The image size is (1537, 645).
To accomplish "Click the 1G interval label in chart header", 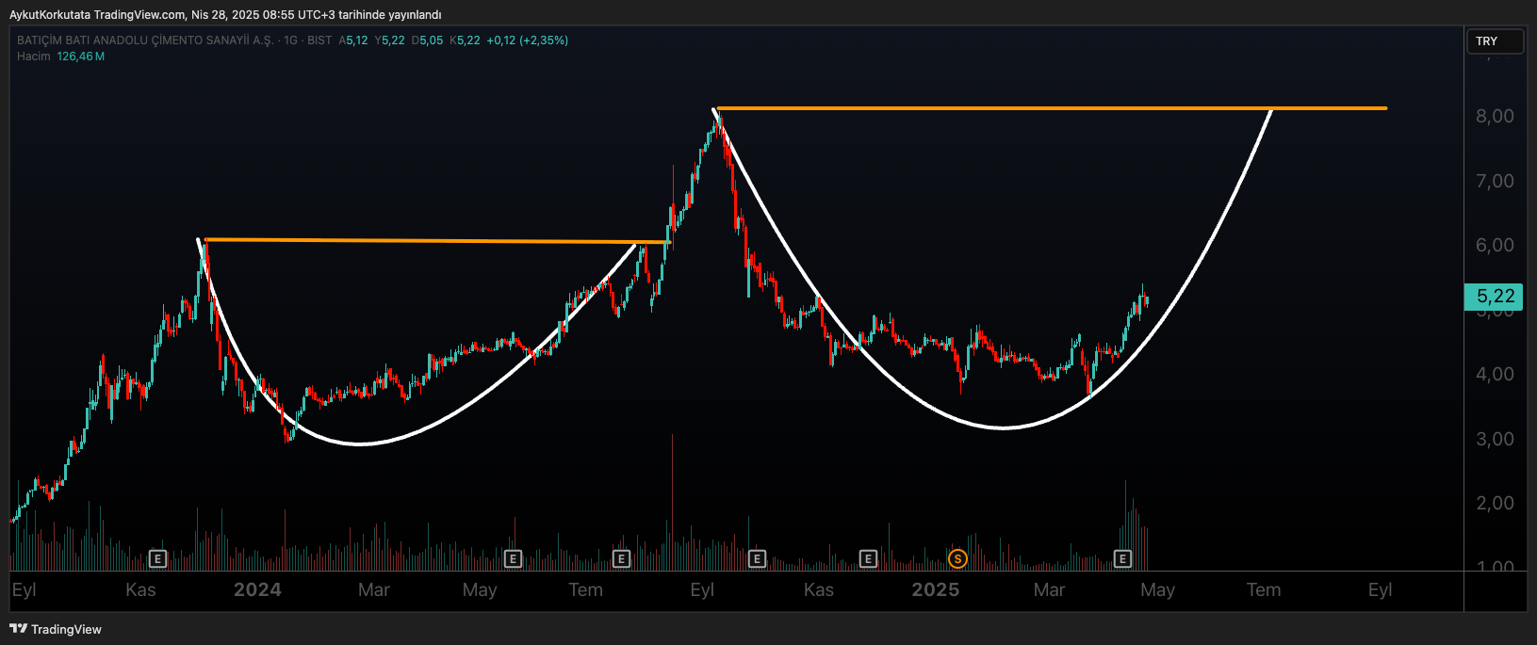I will tap(290, 40).
